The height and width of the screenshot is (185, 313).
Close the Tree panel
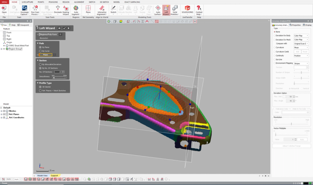click(x=31, y=21)
